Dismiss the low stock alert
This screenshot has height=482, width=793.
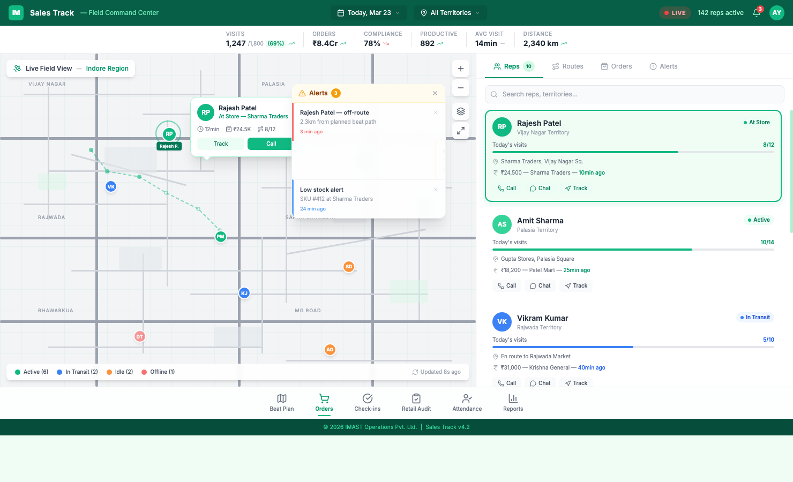coord(435,190)
